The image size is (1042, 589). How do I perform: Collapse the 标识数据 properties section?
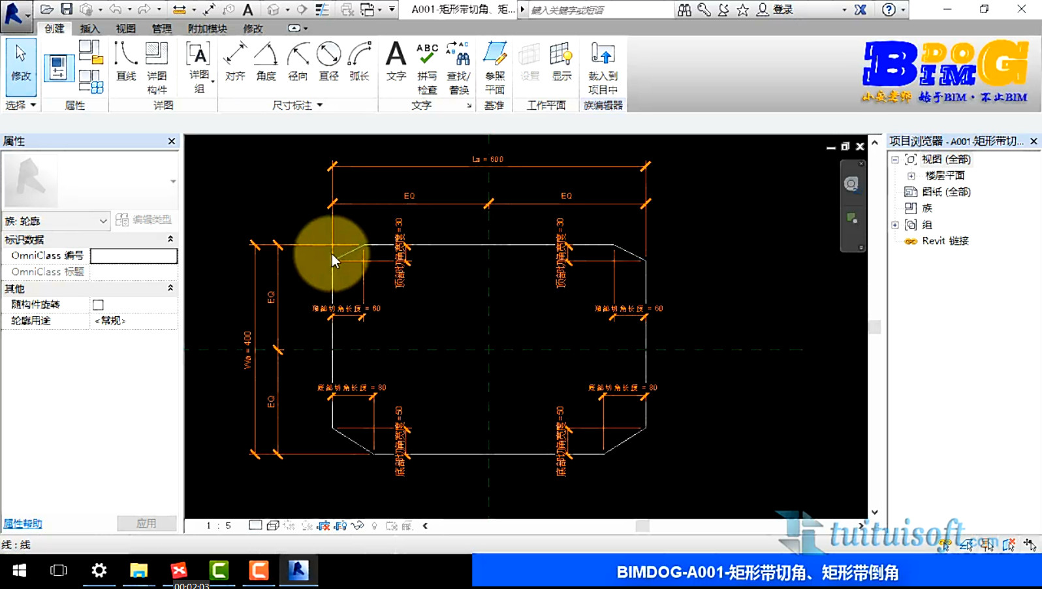pyautogui.click(x=170, y=240)
